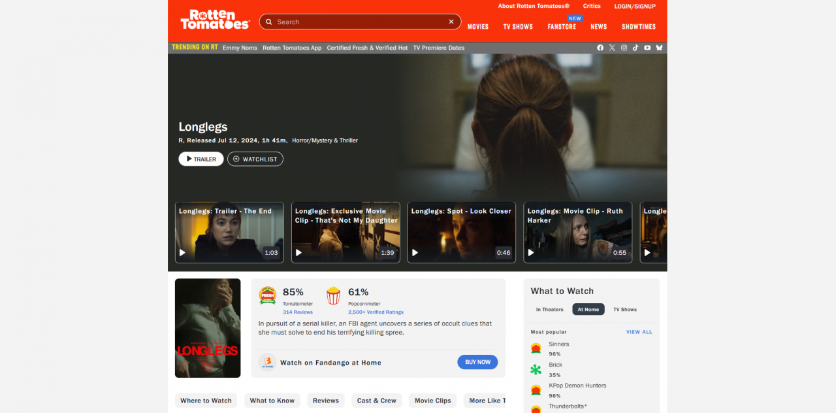Clear the search field with the X icon
Image resolution: width=836 pixels, height=413 pixels.
451,22
